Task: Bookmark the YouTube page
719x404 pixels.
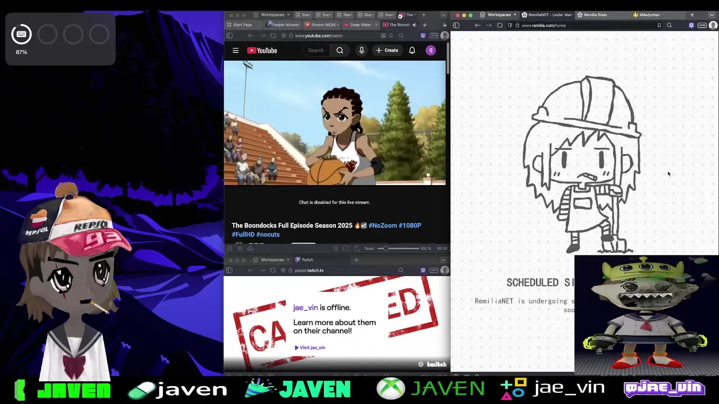Action: click(x=391, y=35)
